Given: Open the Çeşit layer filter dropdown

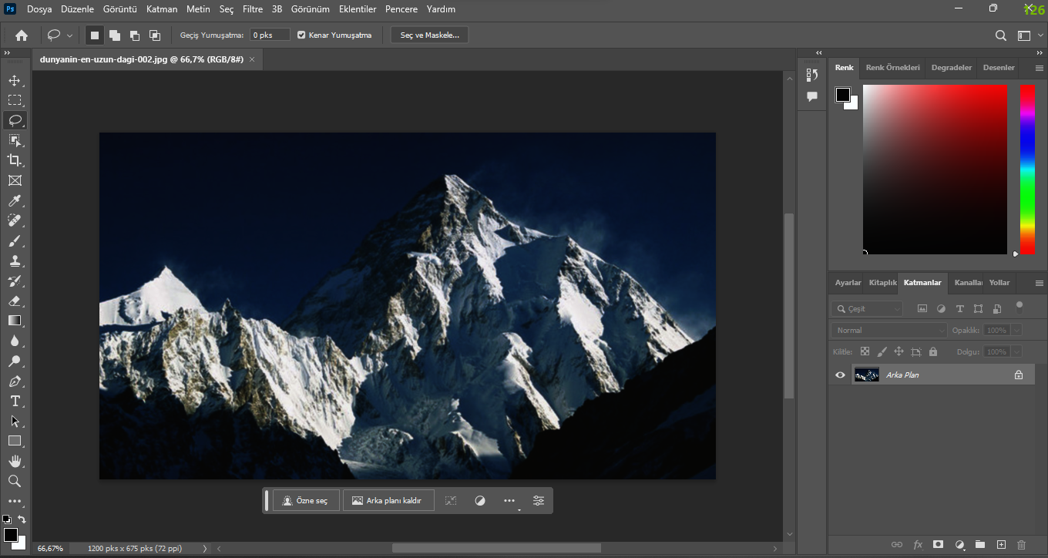Looking at the screenshot, I should click(867, 308).
